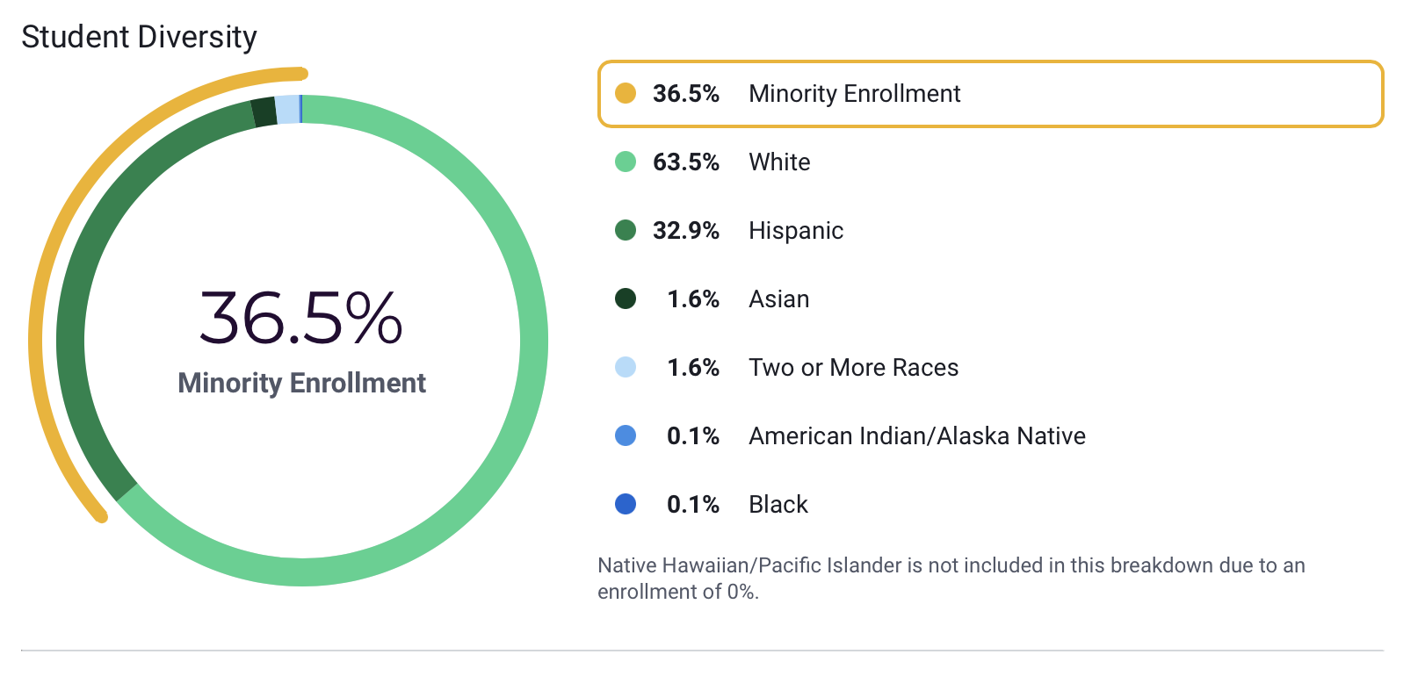Click the dark blue Black legend dot
The image size is (1425, 676).
[x=626, y=504]
